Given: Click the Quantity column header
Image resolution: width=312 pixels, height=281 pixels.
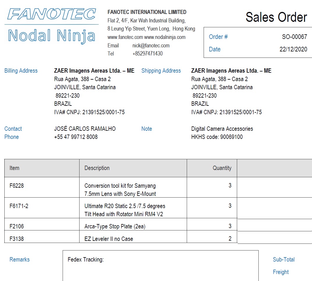Looking at the screenshot, I should [x=222, y=168].
